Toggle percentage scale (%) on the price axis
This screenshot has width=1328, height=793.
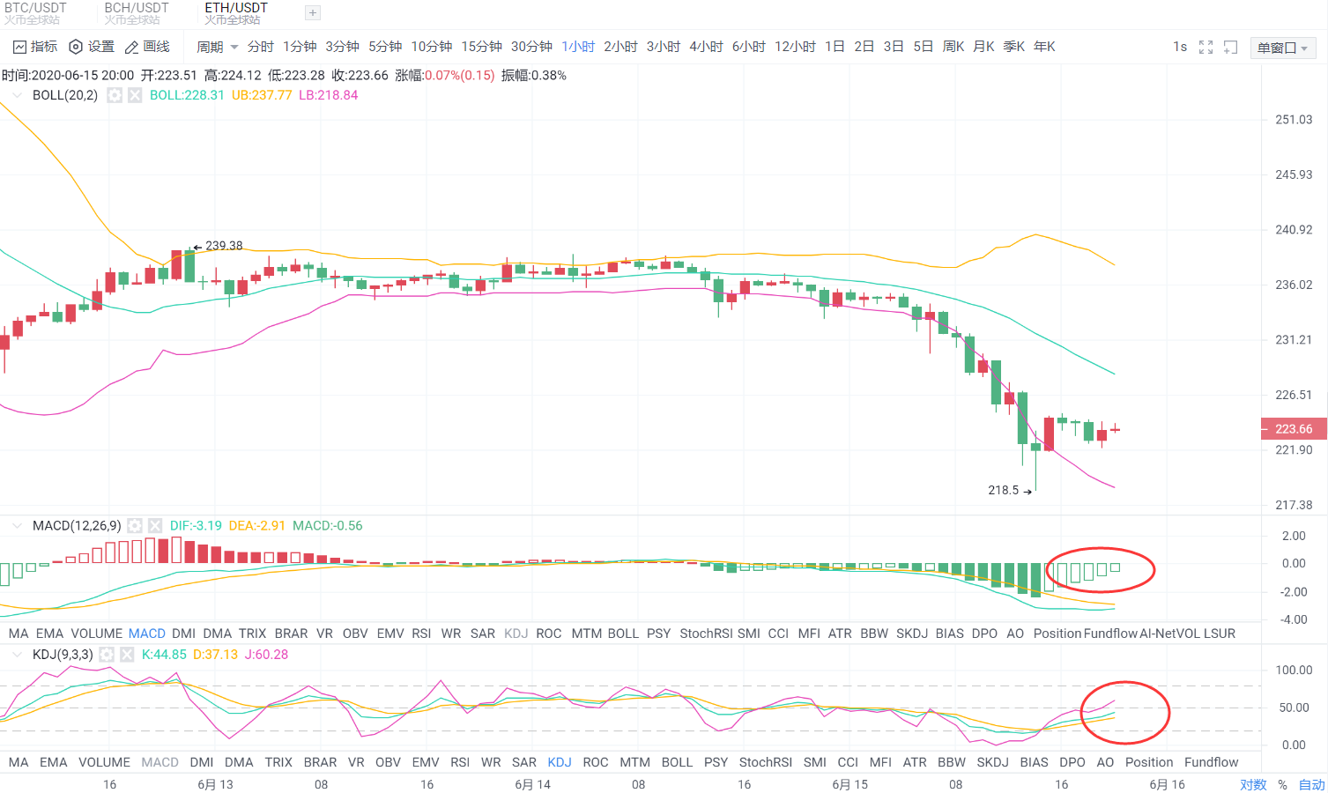1282,784
